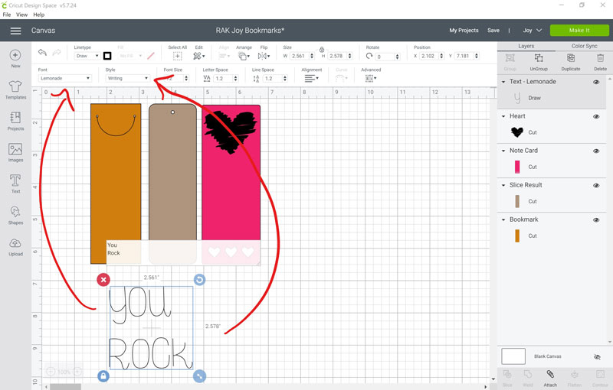Screen dimensions: 613x390
Task: Toggle the size lock aspect ratio icon
Action: [321, 50]
